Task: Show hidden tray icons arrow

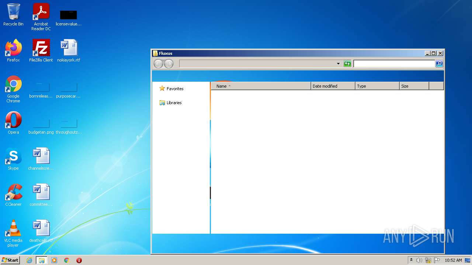Action: point(411,260)
